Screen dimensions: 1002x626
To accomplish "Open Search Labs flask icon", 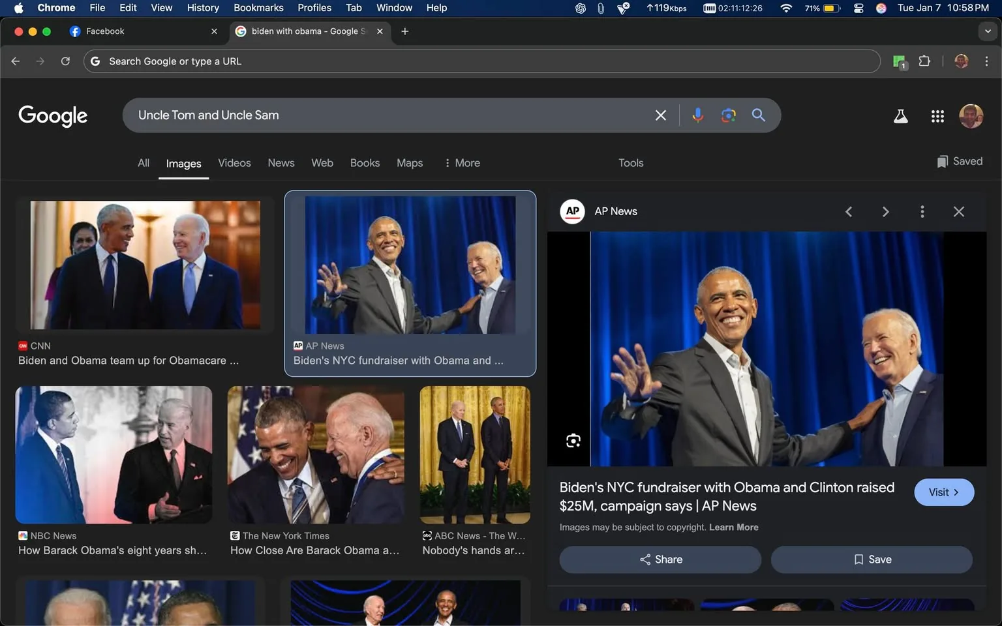I will [900, 116].
